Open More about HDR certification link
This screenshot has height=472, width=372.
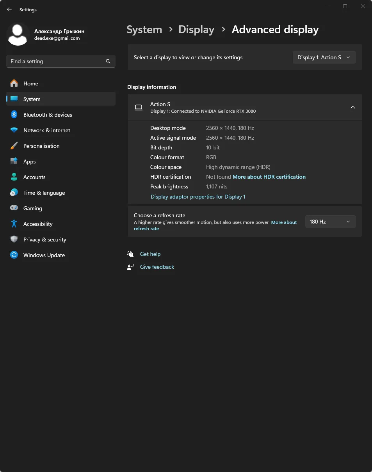(269, 177)
